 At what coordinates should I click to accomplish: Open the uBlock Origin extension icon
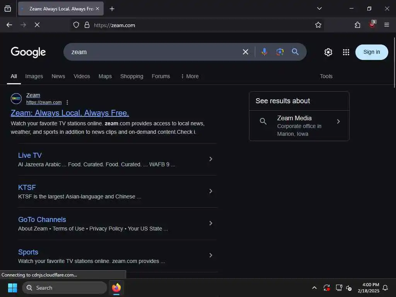(x=372, y=24)
